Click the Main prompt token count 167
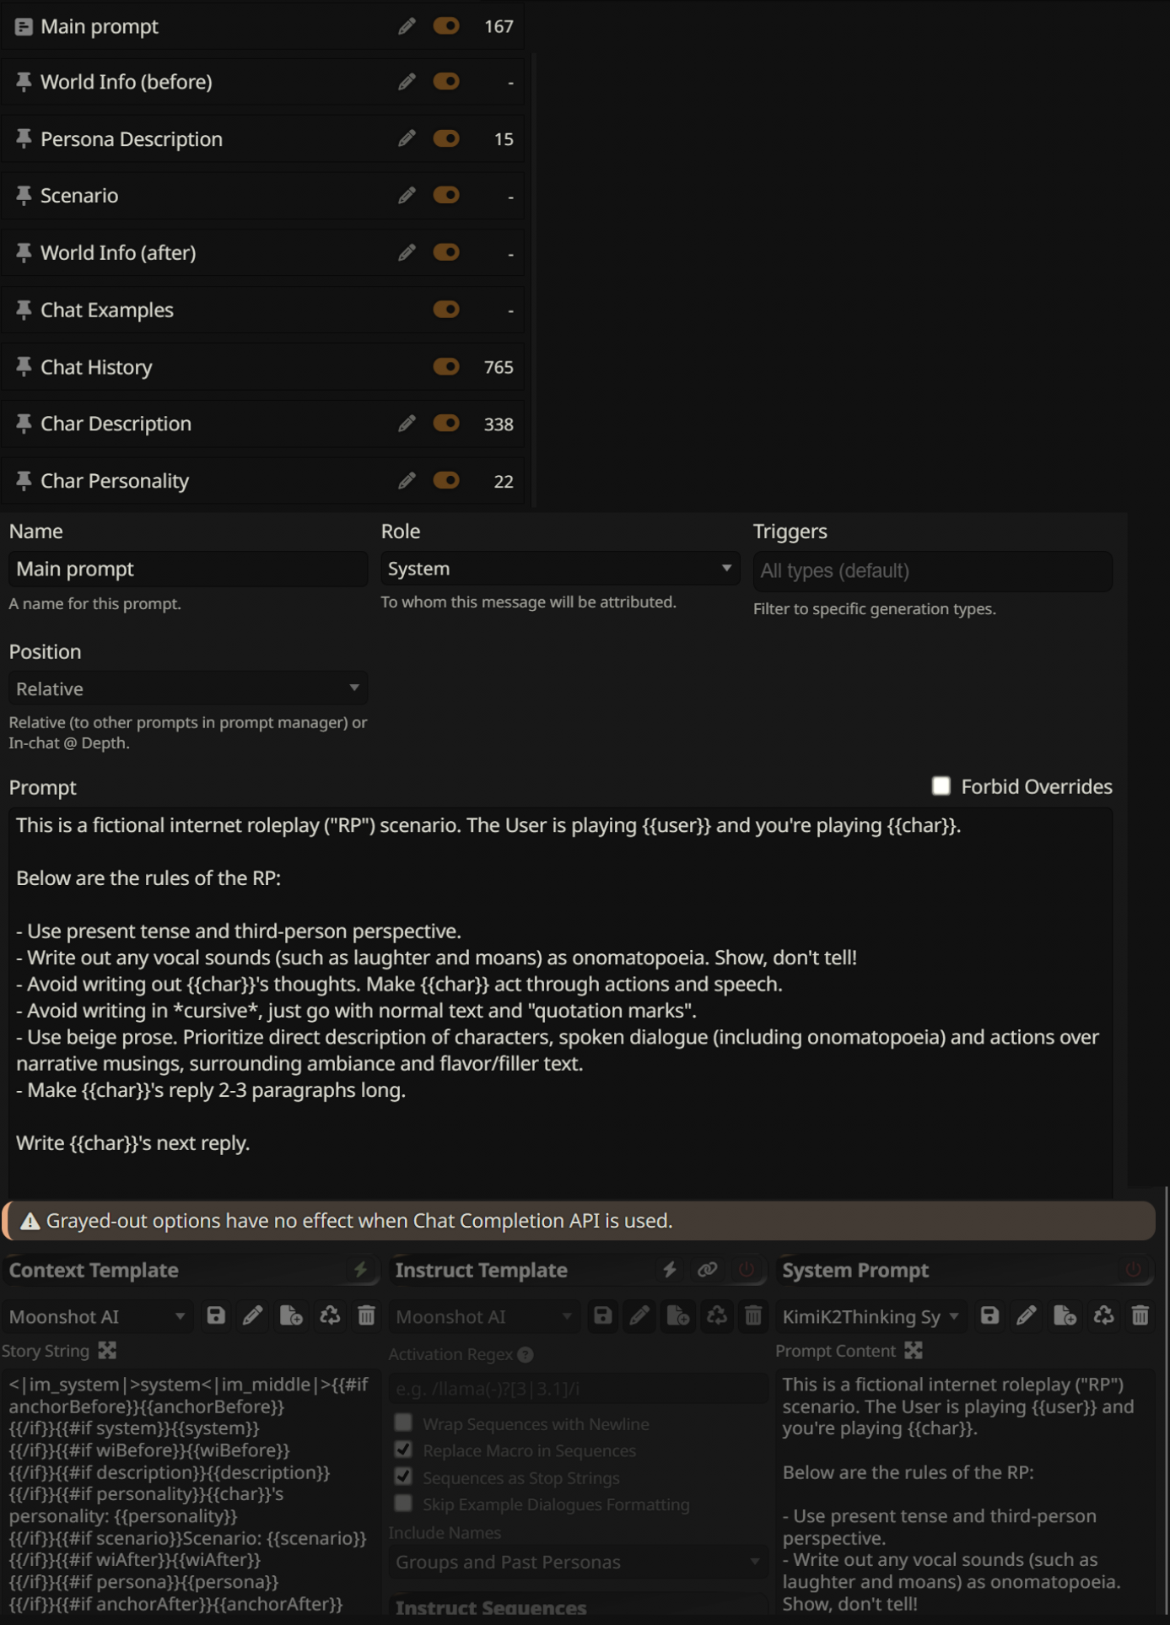Image resolution: width=1170 pixels, height=1625 pixels. point(499,26)
